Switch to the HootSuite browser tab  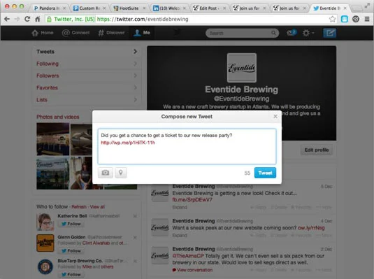pyautogui.click(x=129, y=8)
